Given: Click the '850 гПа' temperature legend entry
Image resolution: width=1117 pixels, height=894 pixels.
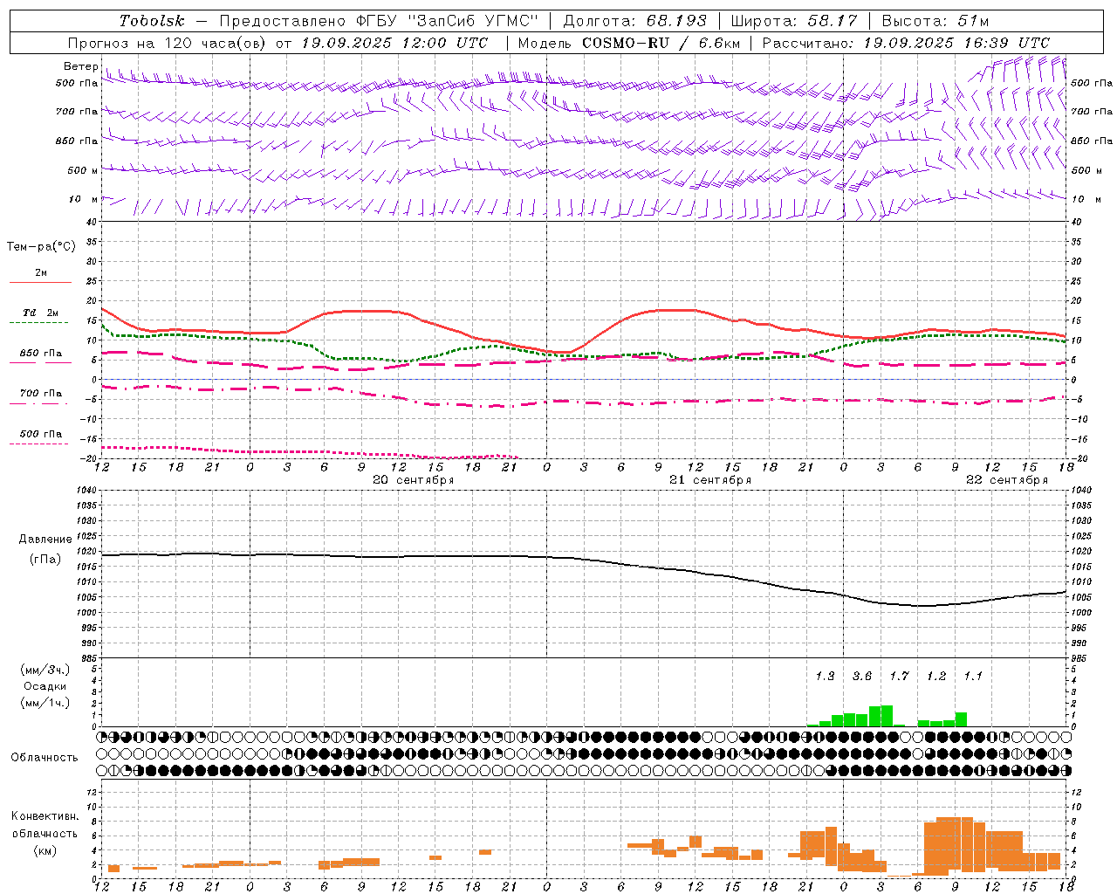Looking at the screenshot, I should [40, 354].
